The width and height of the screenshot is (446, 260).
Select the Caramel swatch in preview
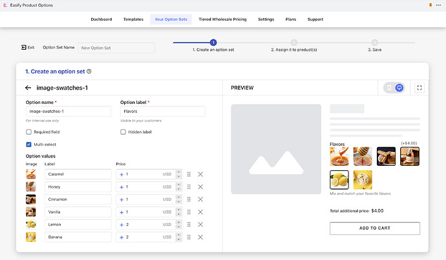point(339,156)
